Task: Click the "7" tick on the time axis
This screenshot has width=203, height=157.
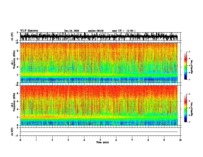Action: (x=132, y=140)
